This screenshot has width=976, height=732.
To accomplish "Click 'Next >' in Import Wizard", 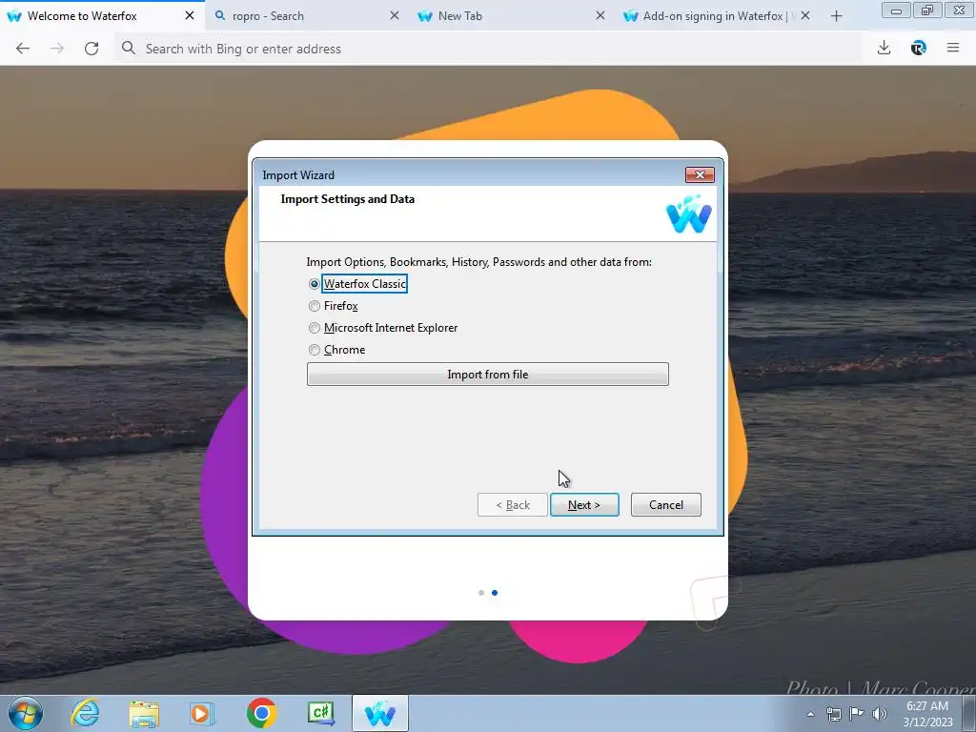I will tap(584, 505).
